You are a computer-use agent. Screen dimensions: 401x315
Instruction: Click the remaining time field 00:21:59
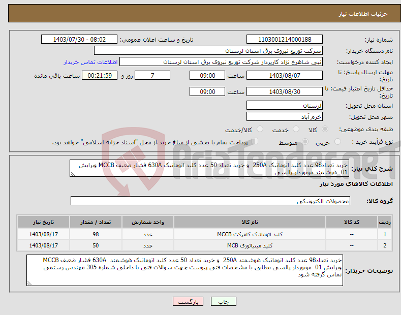(100, 75)
